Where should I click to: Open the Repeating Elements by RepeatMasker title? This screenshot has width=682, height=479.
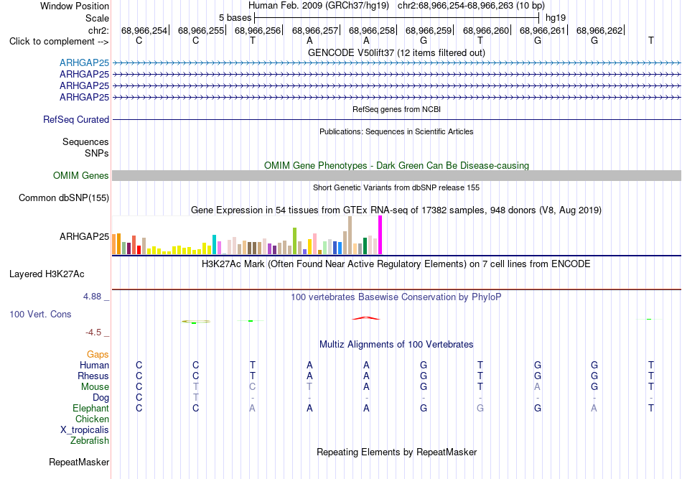(x=396, y=452)
